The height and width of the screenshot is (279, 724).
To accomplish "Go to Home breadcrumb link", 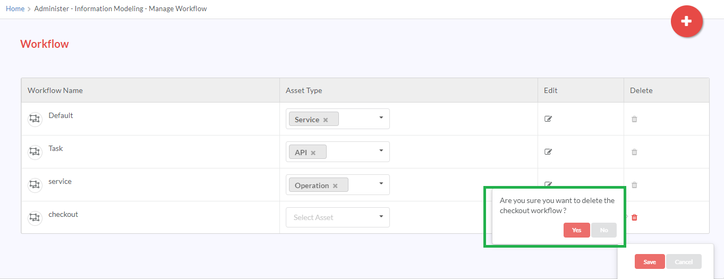I will click(15, 9).
